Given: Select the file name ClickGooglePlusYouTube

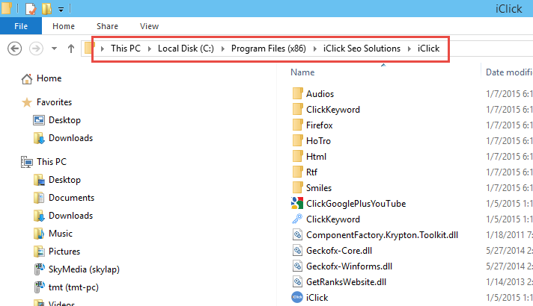Looking at the screenshot, I should [x=356, y=203].
